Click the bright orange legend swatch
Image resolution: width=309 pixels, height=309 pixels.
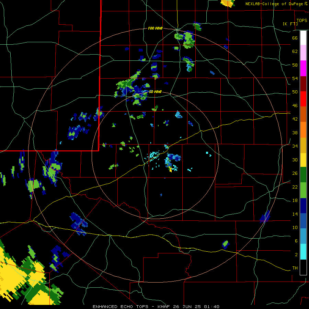pos(303,130)
